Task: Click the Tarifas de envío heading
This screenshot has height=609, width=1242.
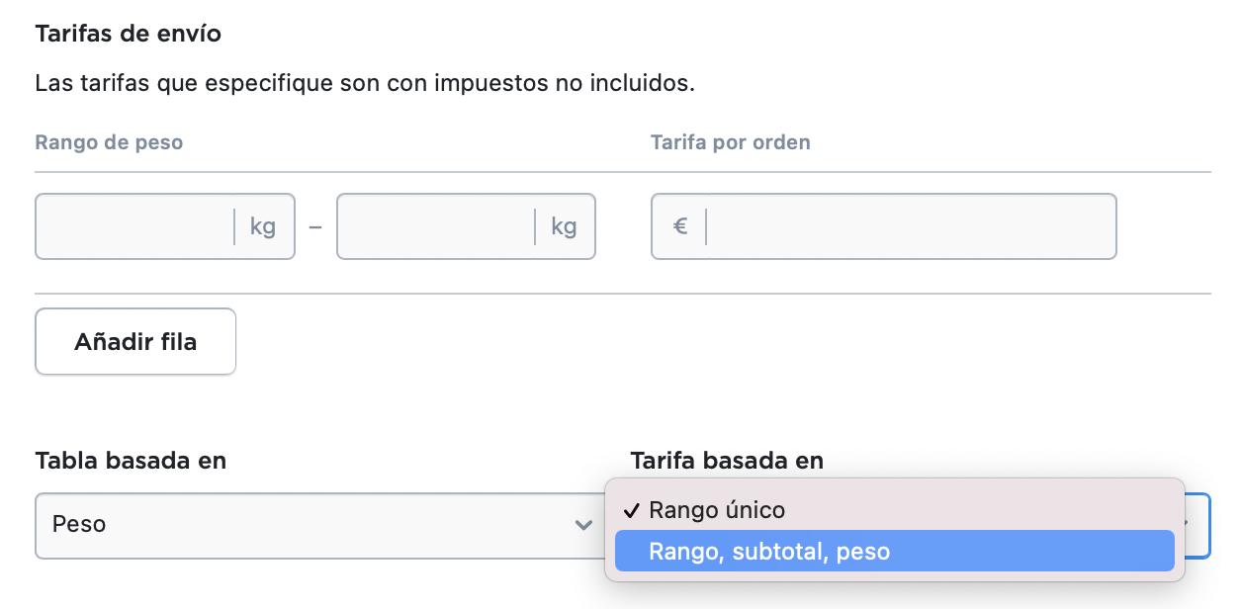Action: point(129,34)
